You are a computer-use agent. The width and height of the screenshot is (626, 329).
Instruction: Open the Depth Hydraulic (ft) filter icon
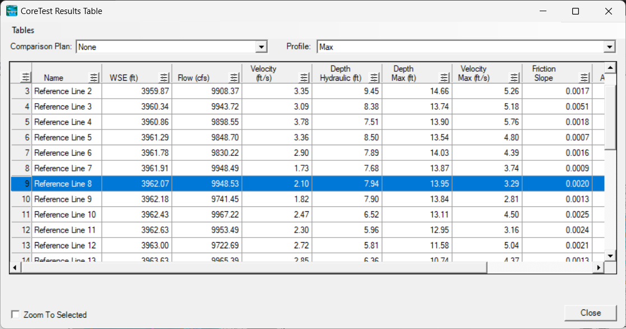click(374, 78)
